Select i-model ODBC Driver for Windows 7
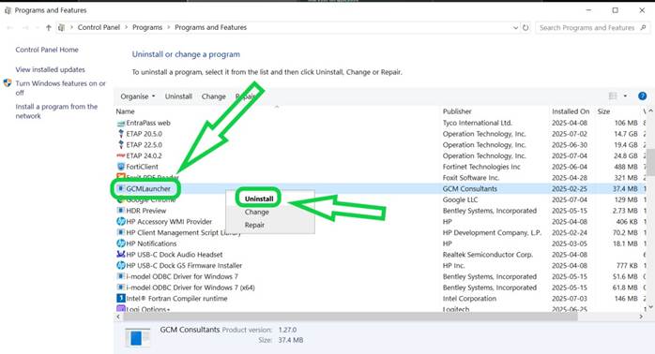655x354 pixels. (x=182, y=276)
